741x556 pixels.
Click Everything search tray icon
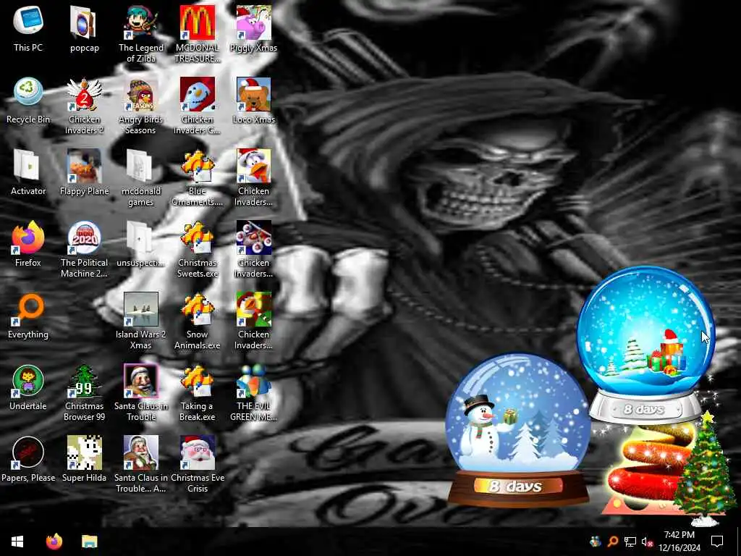tap(612, 542)
